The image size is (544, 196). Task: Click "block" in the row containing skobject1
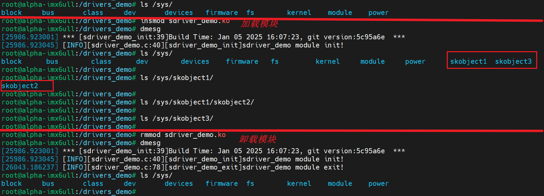tap(12, 61)
